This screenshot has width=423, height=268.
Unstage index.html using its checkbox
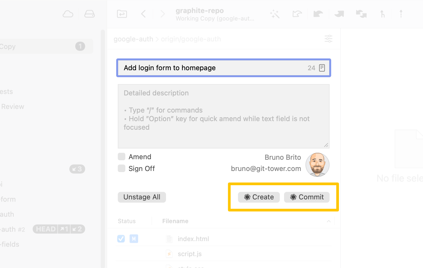click(121, 239)
